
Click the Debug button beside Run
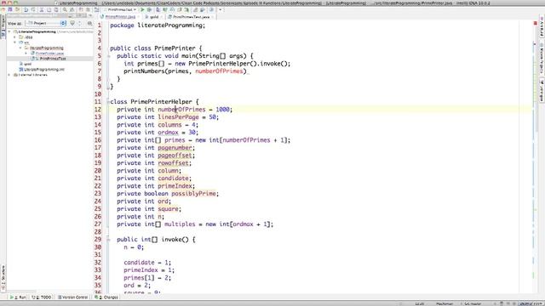pos(149,9)
